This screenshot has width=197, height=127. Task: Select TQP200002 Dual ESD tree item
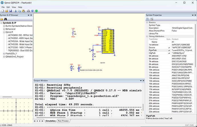click(x=20, y=51)
